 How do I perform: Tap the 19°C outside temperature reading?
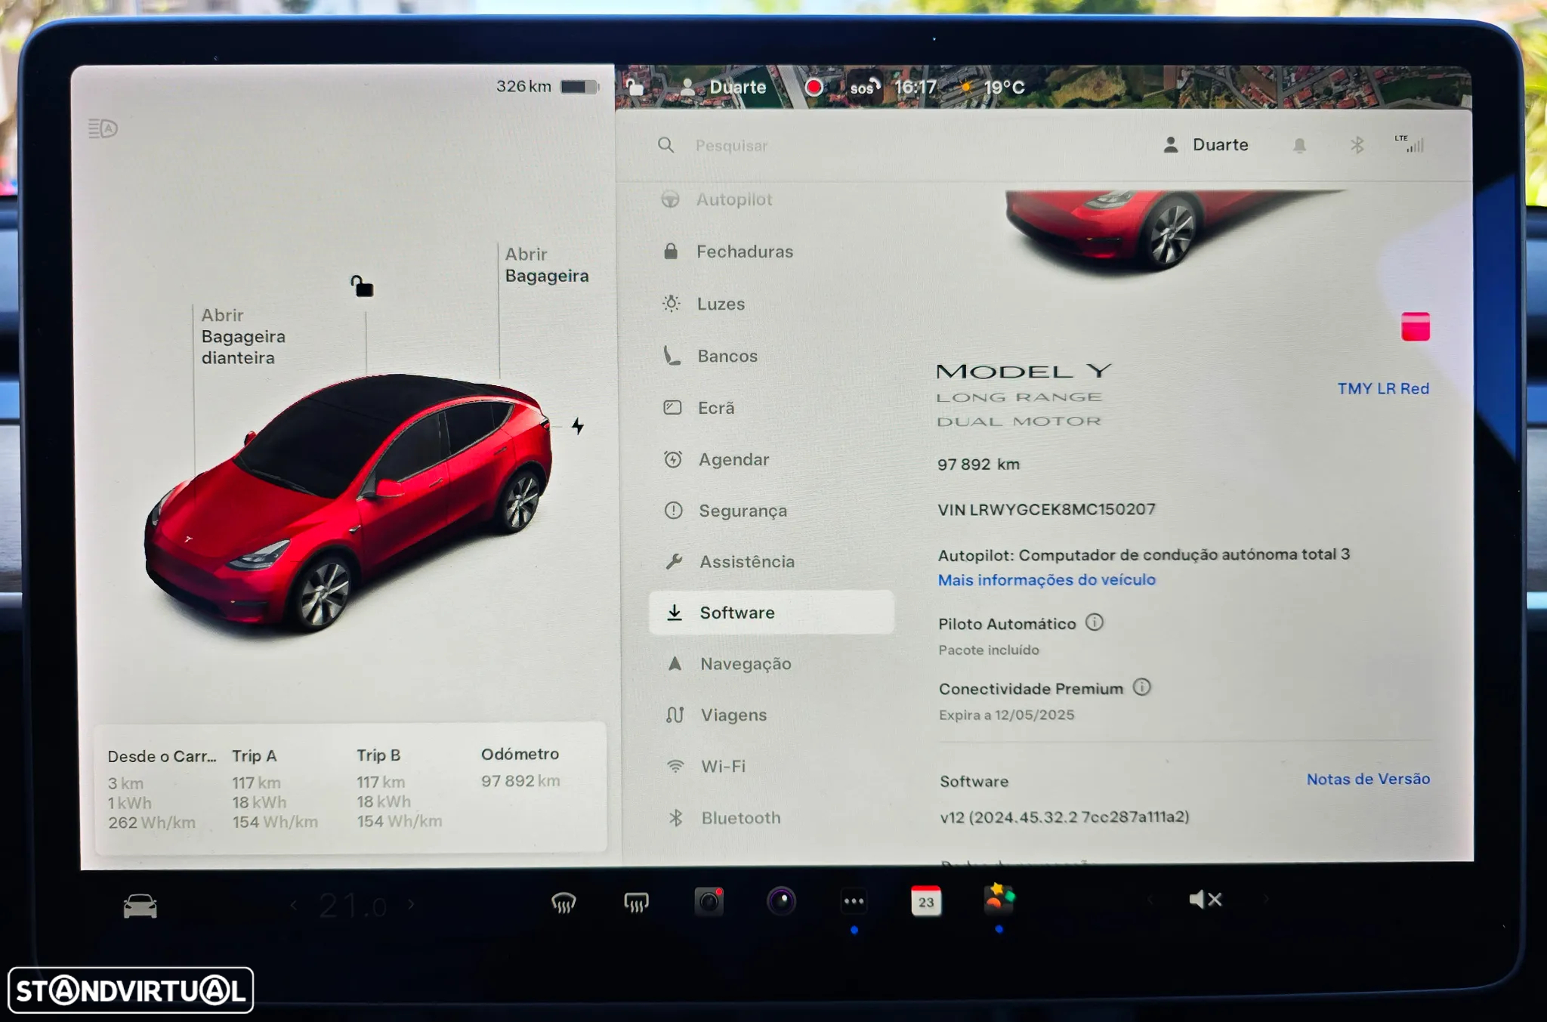[1003, 88]
